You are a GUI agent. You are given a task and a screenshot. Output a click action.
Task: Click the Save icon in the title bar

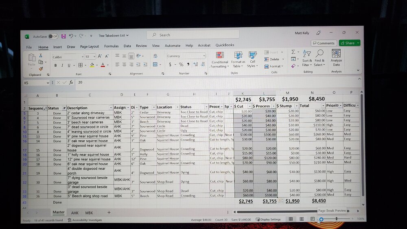[x=63, y=36]
